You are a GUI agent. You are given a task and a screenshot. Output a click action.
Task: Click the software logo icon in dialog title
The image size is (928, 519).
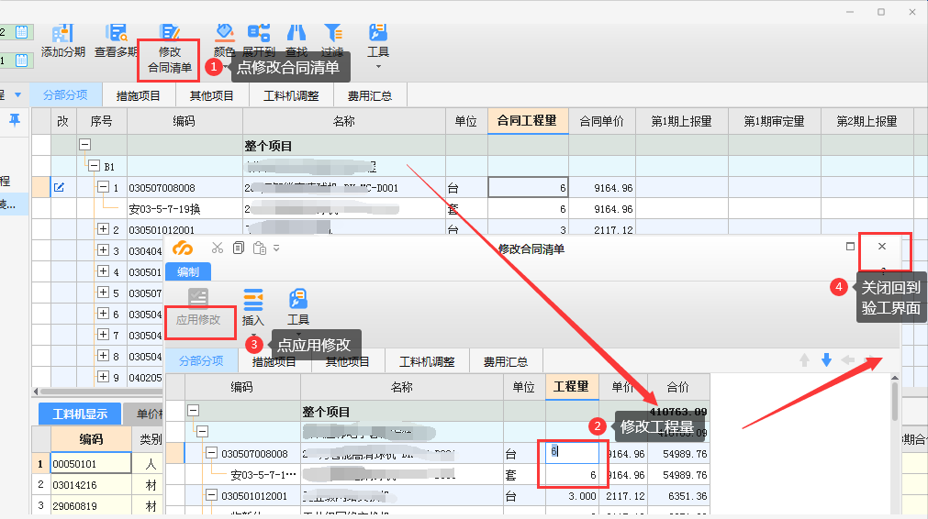pos(183,248)
